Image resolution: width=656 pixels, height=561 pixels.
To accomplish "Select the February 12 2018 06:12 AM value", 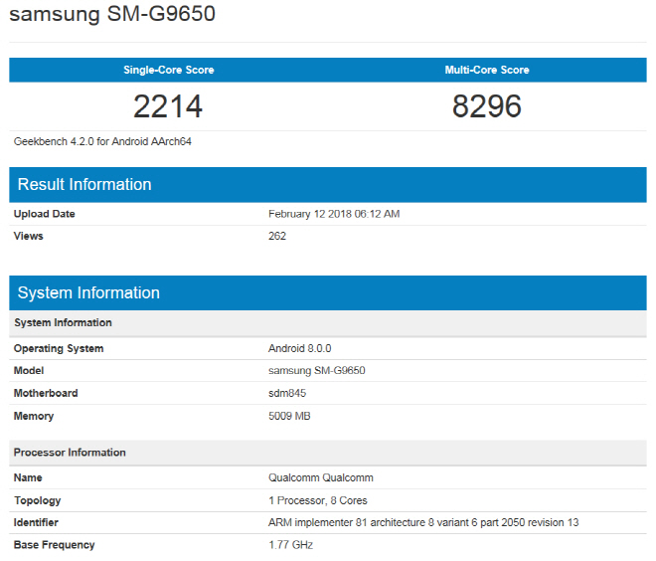I will pos(334,214).
